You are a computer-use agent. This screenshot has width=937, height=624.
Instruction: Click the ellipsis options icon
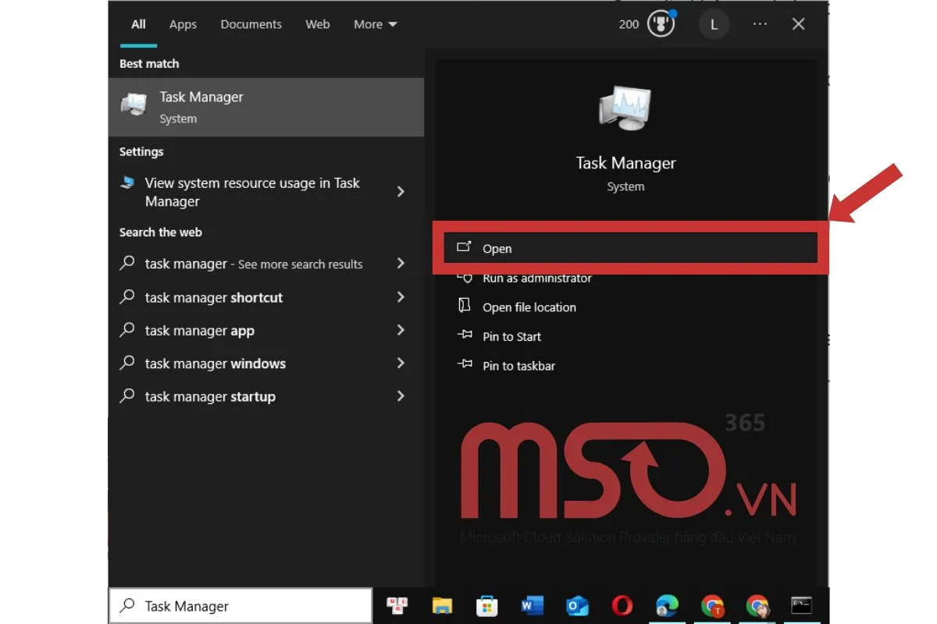tap(759, 24)
